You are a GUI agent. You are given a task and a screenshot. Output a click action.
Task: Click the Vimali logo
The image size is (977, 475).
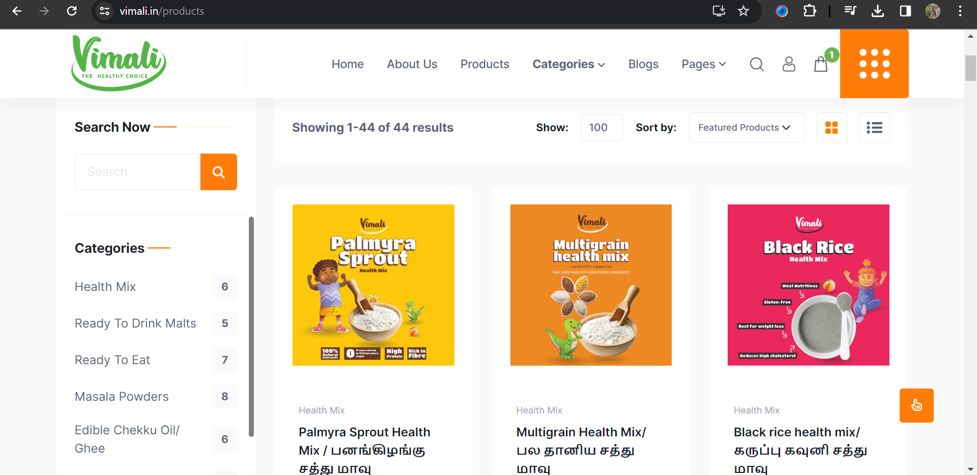tap(119, 64)
